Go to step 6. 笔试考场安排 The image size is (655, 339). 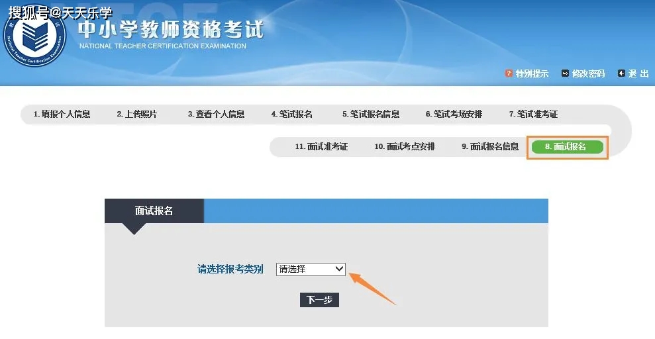click(454, 114)
